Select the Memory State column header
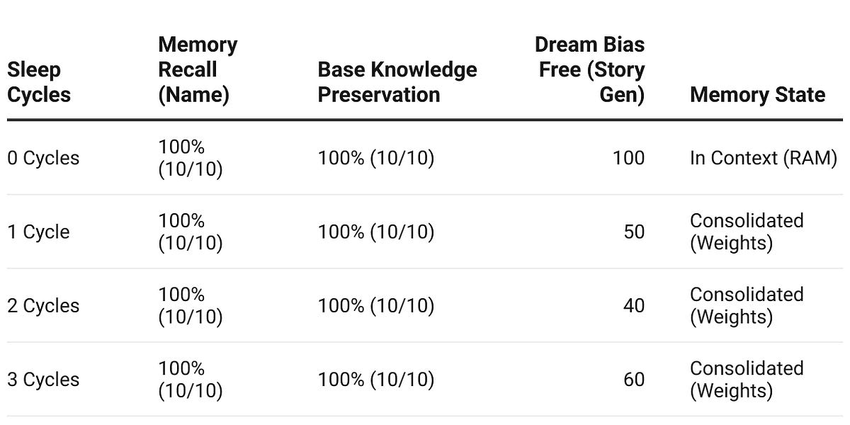This screenshot has width=850, height=425. [x=757, y=94]
